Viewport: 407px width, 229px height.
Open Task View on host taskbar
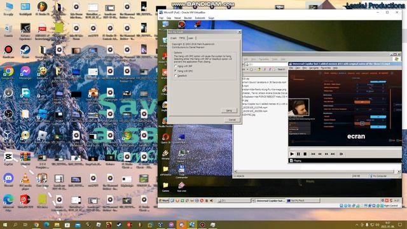pos(25,225)
